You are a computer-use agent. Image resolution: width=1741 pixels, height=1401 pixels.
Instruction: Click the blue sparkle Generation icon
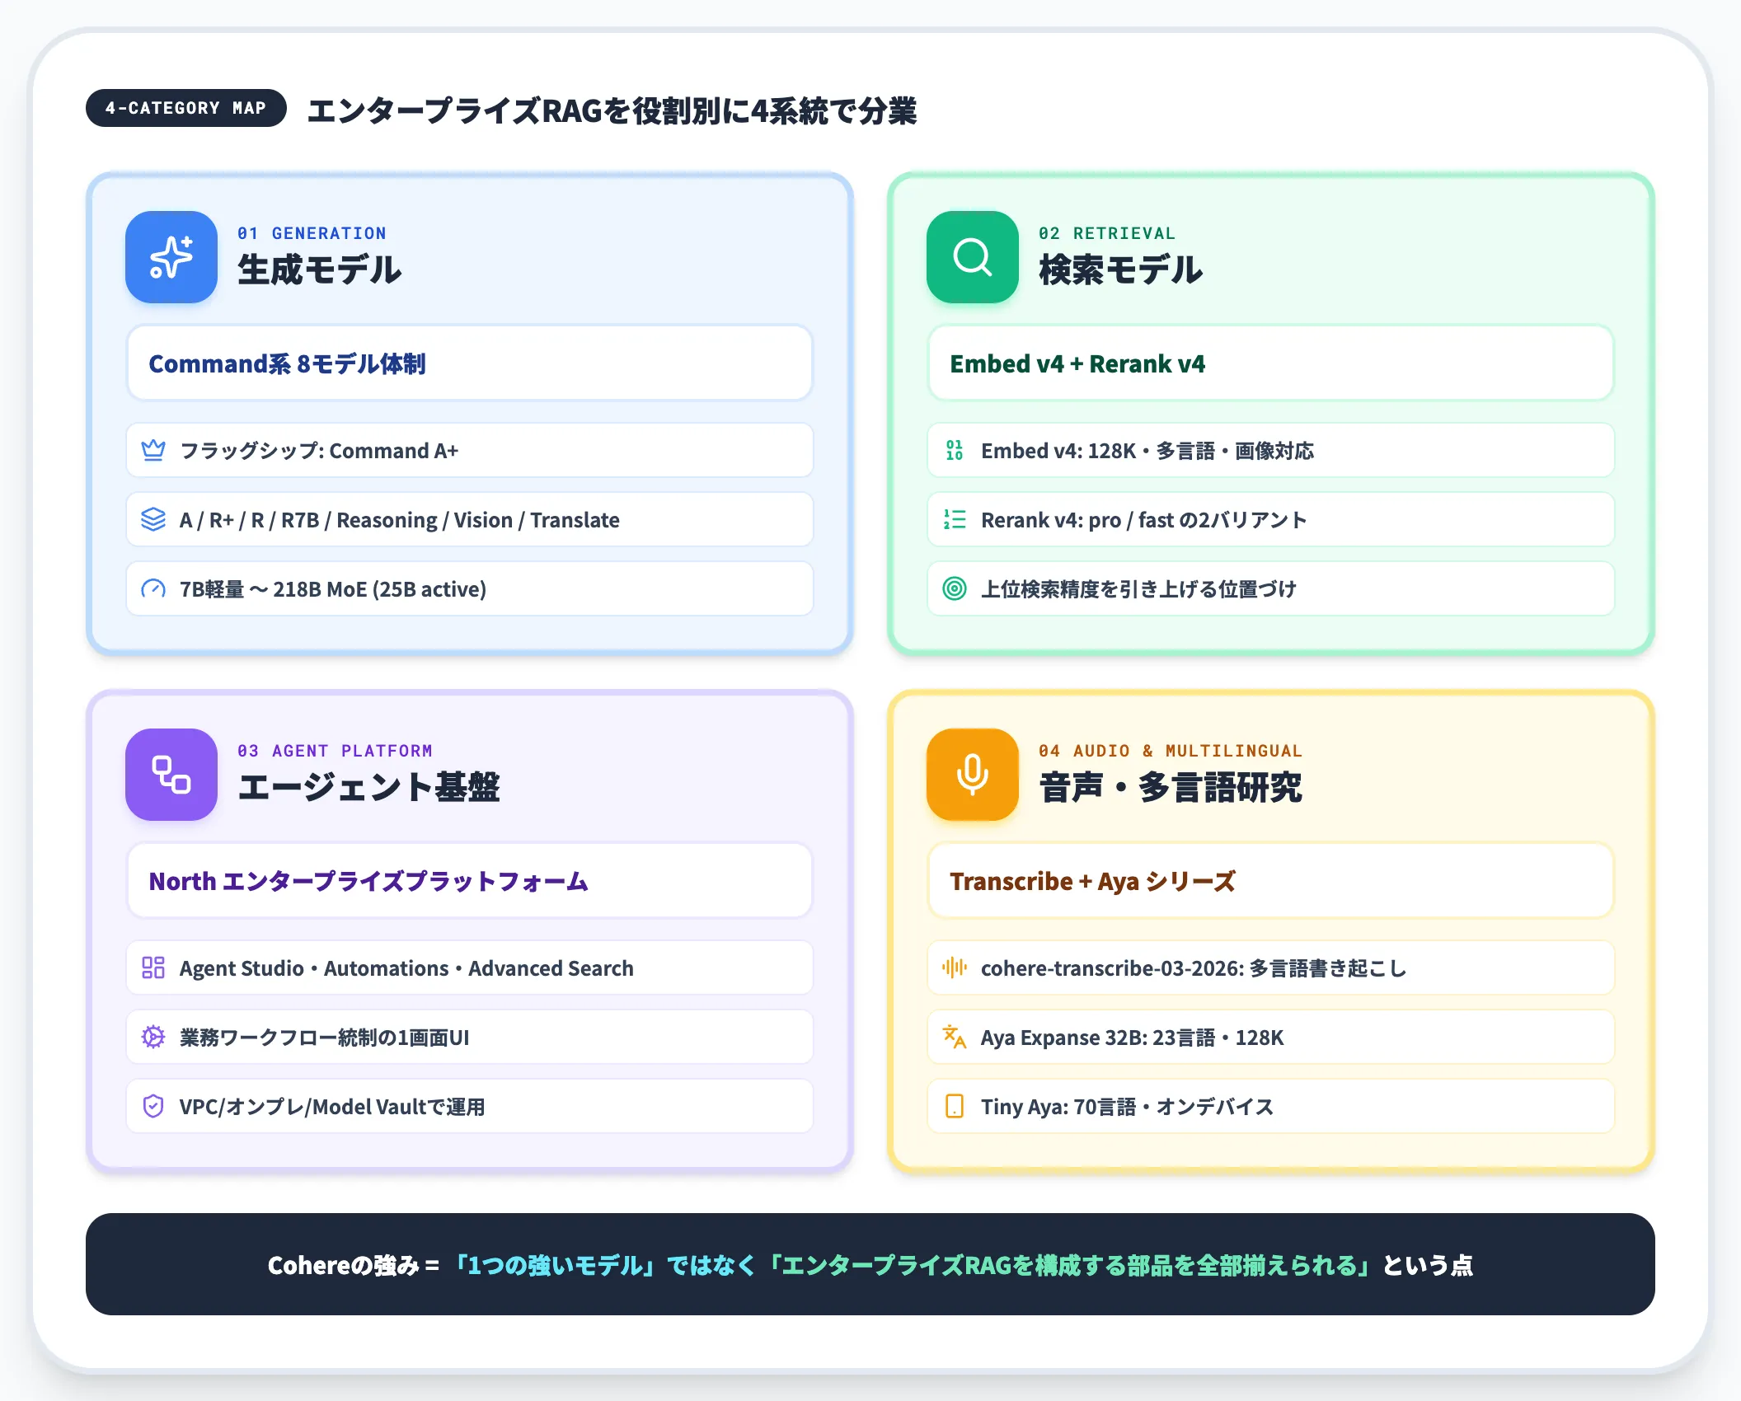[x=171, y=257]
